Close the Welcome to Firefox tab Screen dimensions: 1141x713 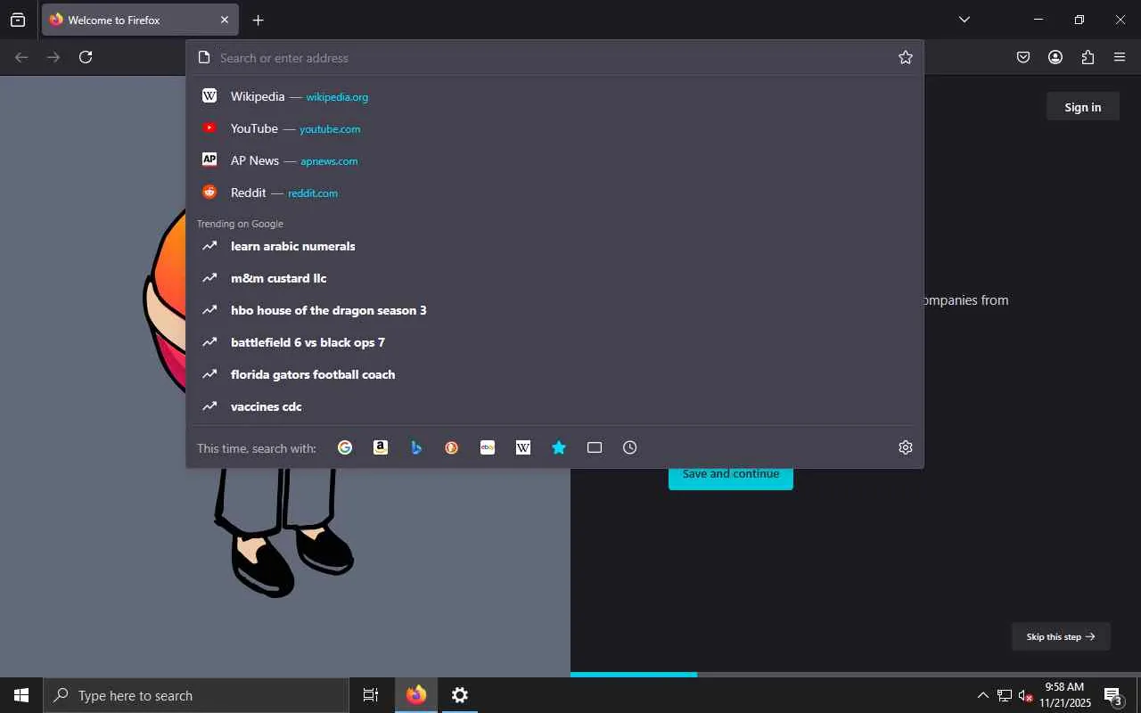point(225,20)
